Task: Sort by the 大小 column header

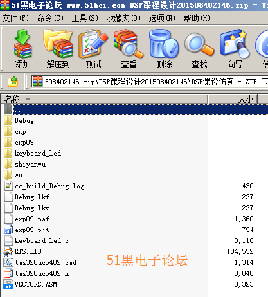Action: click(233, 99)
